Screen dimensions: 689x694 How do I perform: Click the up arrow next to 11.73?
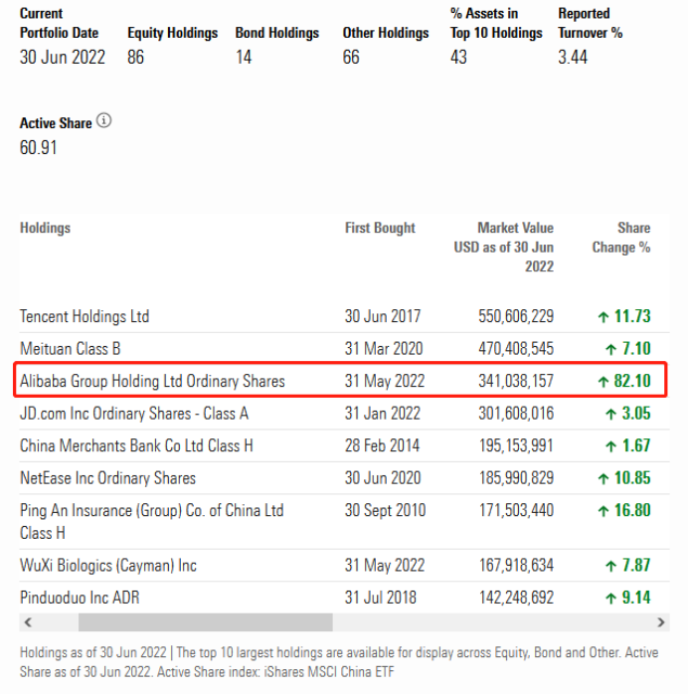tap(603, 317)
